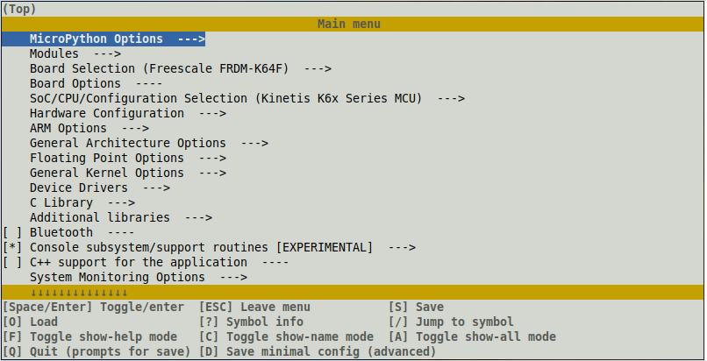Open ARM Options submenu
Image resolution: width=707 pixels, height=361 pixels.
click(89, 128)
